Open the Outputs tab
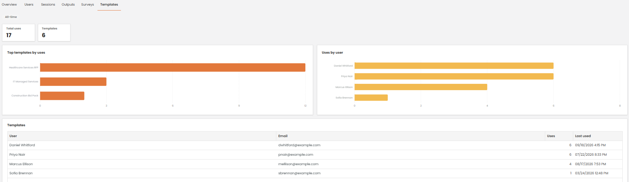629x182 pixels. [68, 5]
